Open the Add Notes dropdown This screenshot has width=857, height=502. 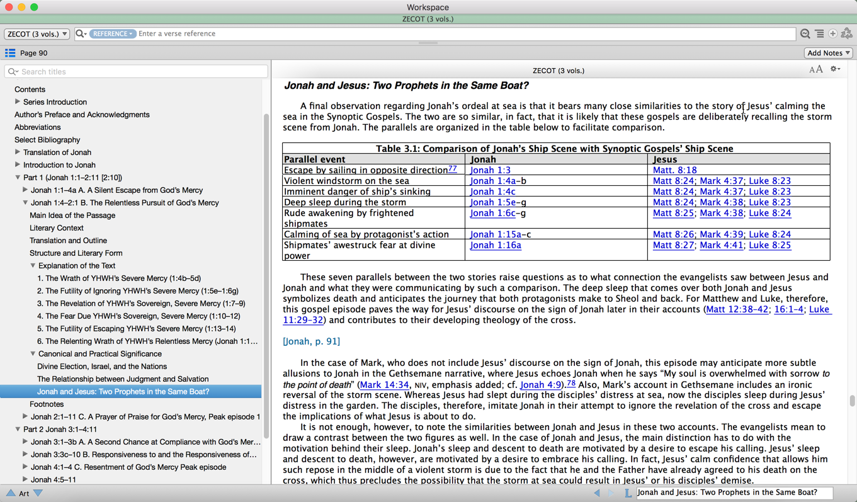point(829,53)
